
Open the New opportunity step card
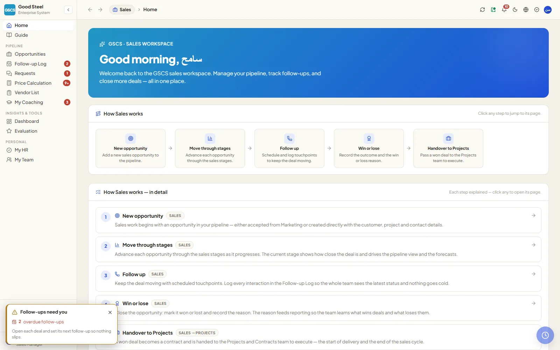131,148
